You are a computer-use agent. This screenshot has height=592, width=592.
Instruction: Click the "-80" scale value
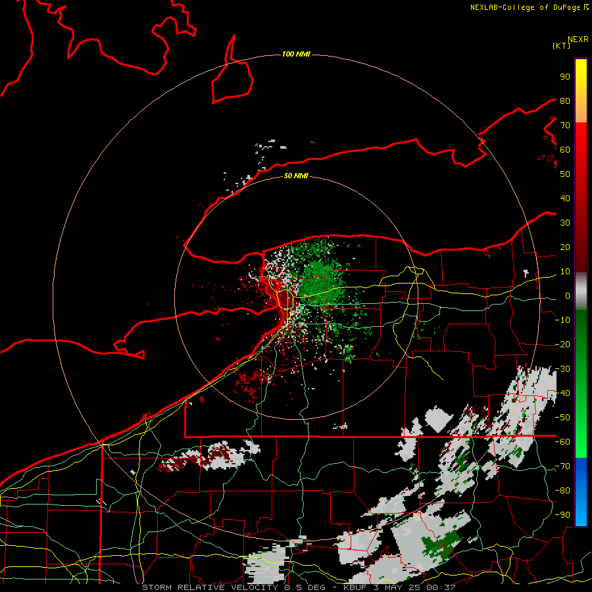562,491
